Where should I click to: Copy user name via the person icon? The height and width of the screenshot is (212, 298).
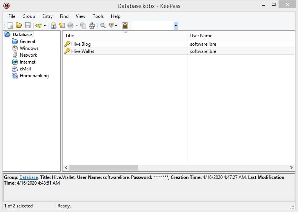click(x=53, y=26)
